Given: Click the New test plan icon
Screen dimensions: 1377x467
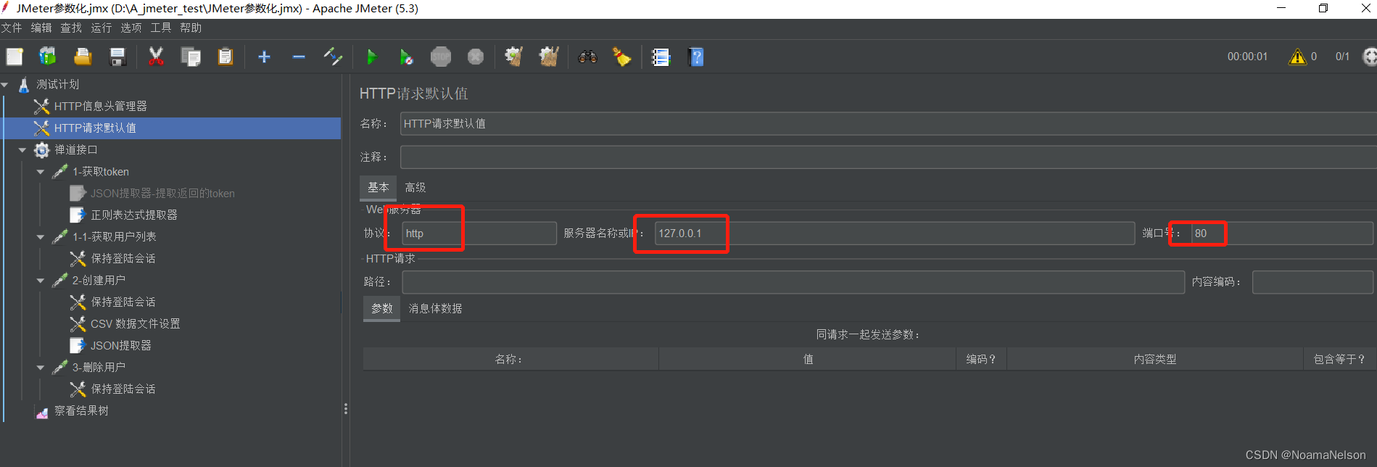Looking at the screenshot, I should [15, 57].
